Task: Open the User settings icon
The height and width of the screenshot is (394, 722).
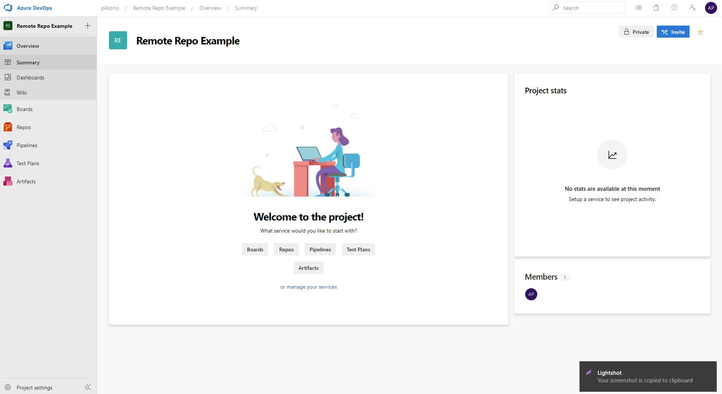Action: pyautogui.click(x=692, y=8)
